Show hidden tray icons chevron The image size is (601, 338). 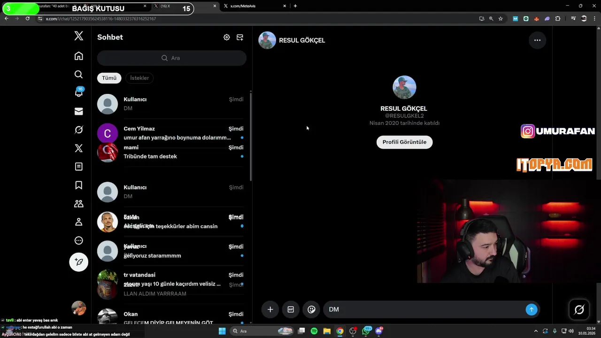point(536,331)
